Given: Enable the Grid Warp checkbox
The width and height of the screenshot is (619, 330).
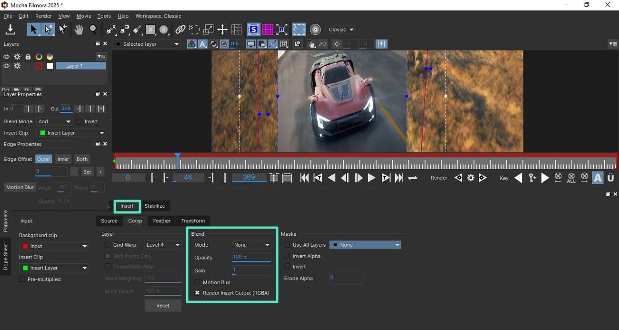Looking at the screenshot, I should (x=108, y=245).
